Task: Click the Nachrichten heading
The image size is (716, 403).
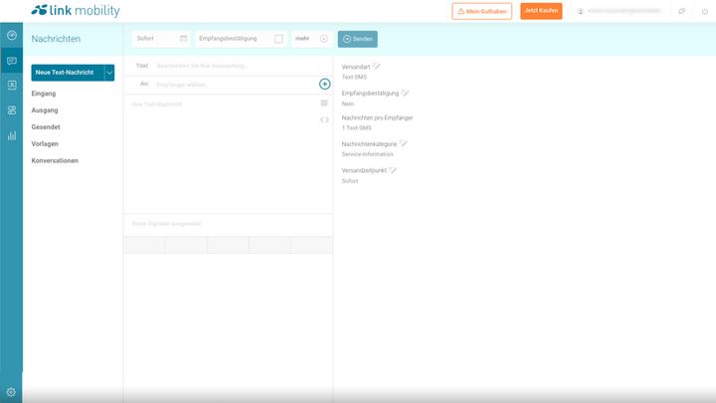Action: click(x=56, y=39)
